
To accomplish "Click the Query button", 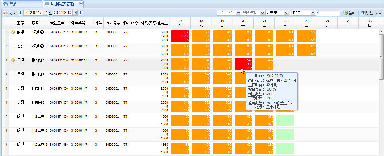I will 349,13.
